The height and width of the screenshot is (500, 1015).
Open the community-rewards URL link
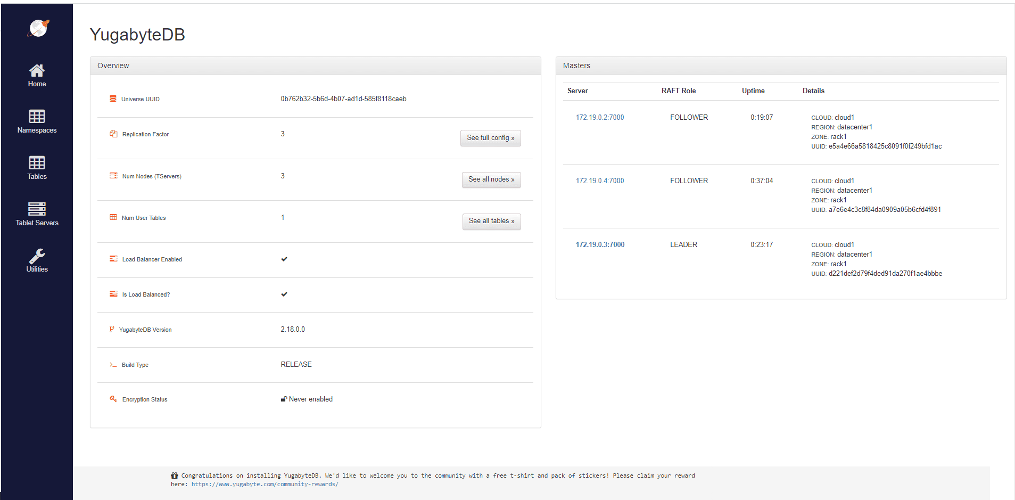[265, 484]
